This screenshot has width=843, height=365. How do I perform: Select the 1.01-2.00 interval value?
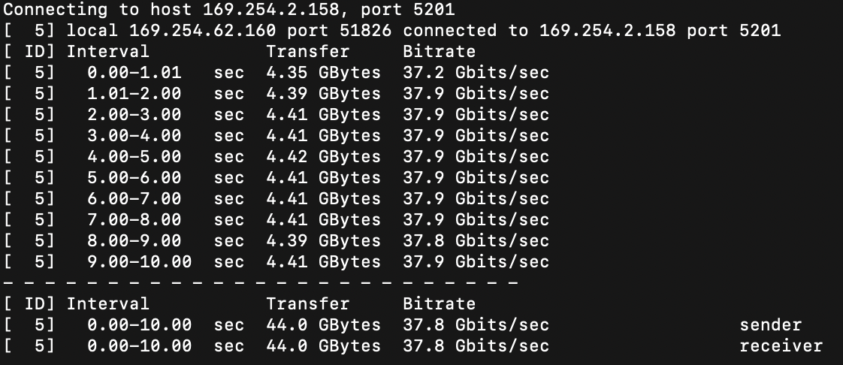click(x=134, y=94)
